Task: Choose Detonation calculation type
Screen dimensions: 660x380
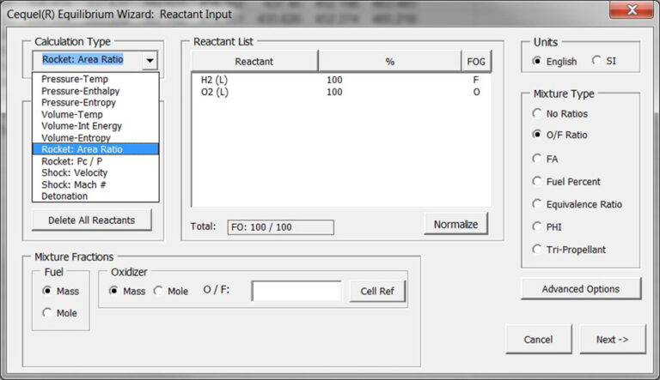Action: pyautogui.click(x=95, y=196)
